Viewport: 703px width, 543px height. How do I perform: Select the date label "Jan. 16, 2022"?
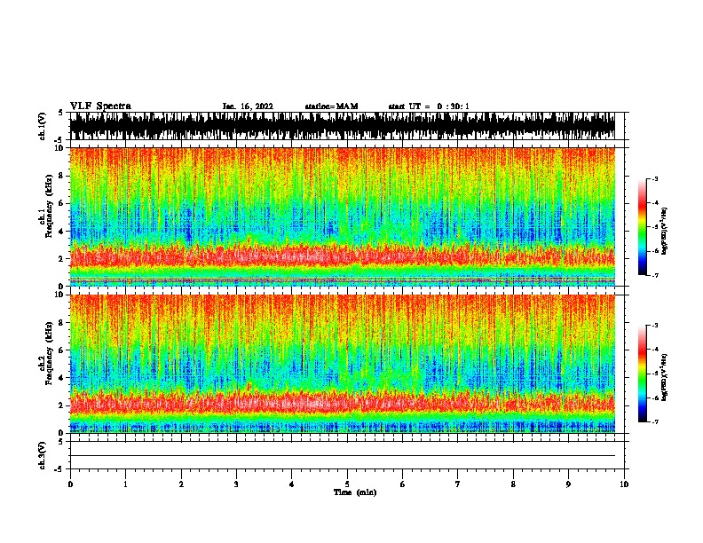(248, 106)
